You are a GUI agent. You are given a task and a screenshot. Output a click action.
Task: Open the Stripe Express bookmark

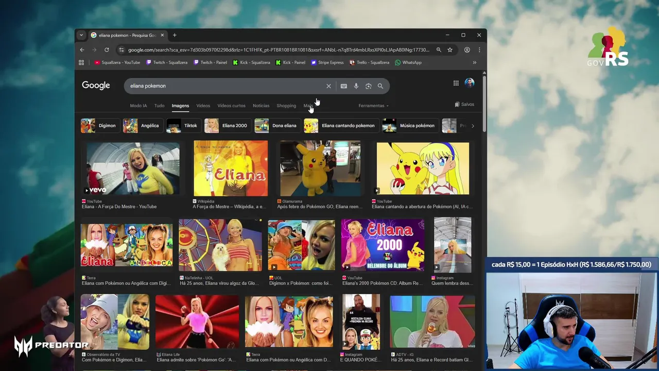coord(327,62)
